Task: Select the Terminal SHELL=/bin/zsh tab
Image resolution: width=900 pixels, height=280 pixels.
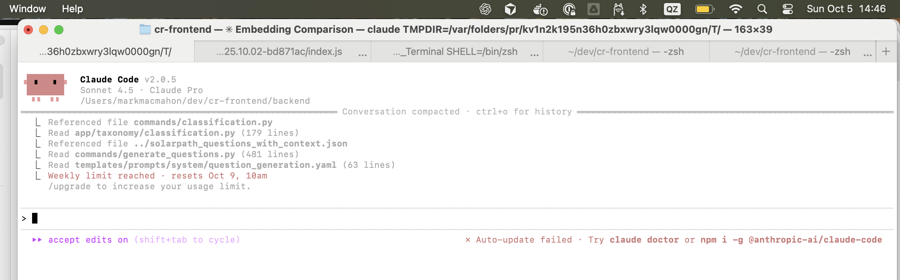Action: pyautogui.click(x=455, y=51)
